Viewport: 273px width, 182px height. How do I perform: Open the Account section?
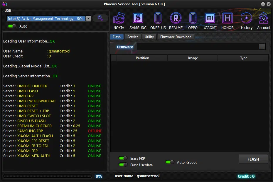click(264, 21)
